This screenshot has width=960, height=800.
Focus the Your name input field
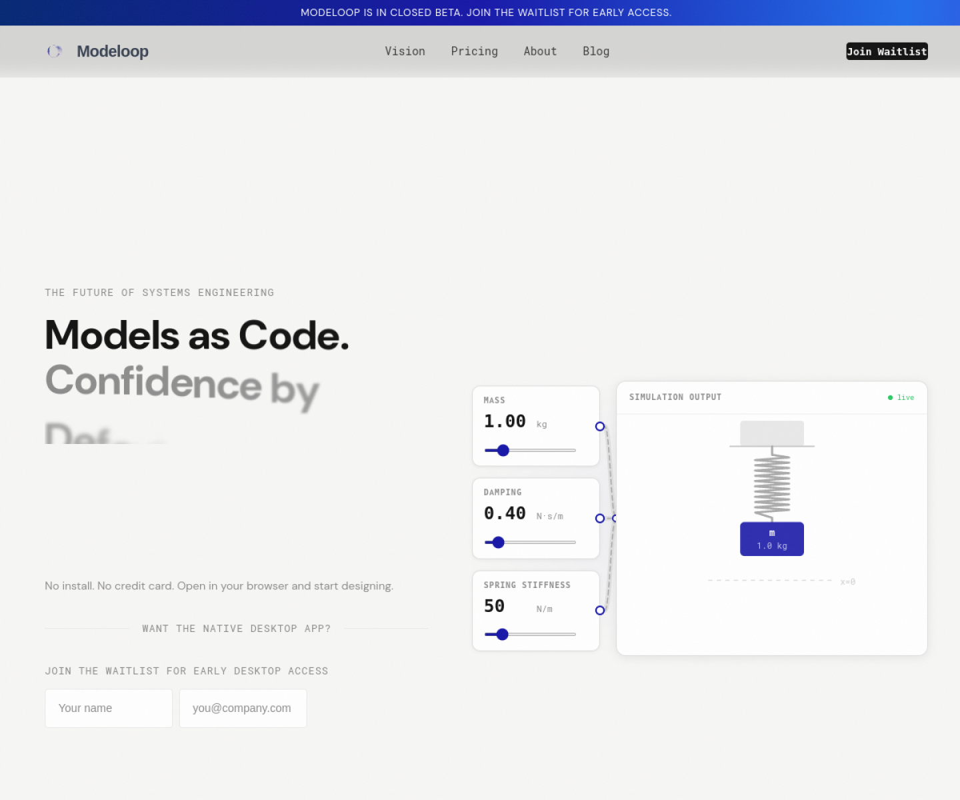click(x=109, y=708)
